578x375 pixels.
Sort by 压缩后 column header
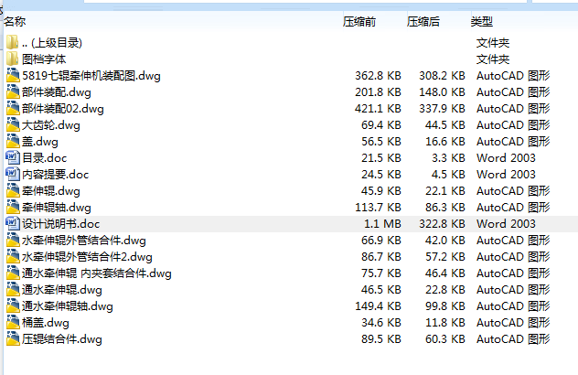click(423, 21)
